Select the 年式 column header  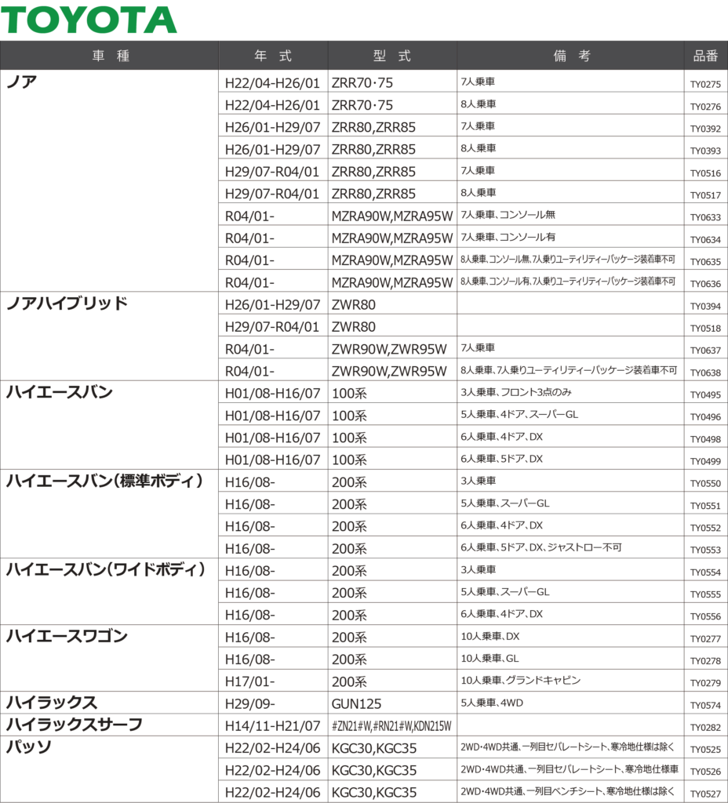pos(273,56)
